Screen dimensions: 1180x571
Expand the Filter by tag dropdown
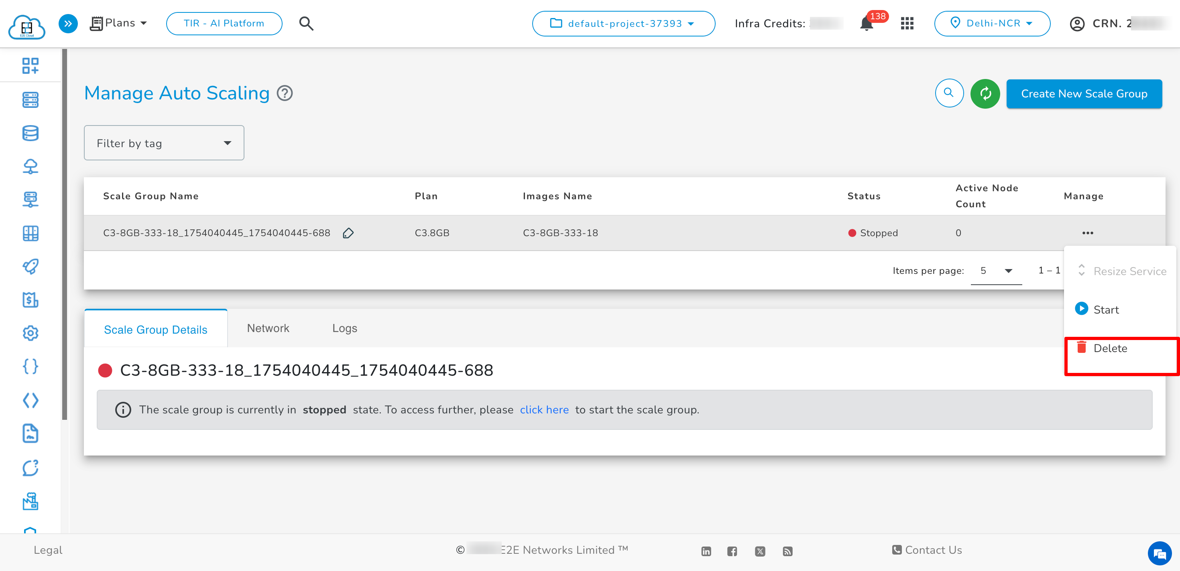click(164, 143)
